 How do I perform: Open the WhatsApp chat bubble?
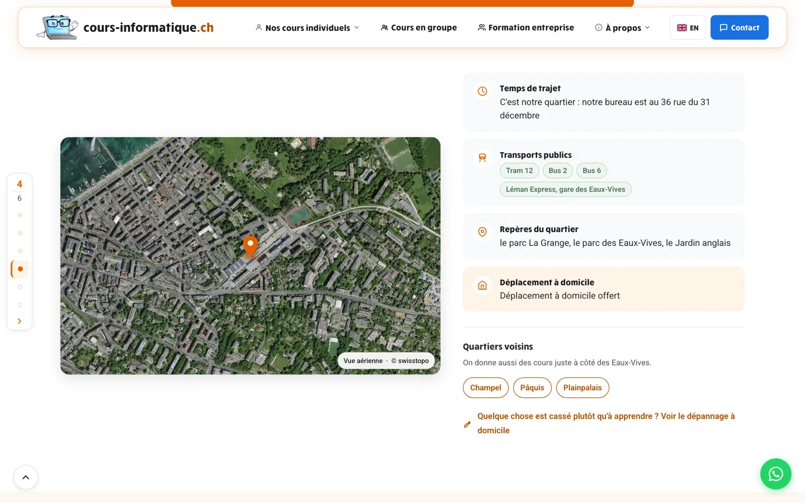click(x=776, y=474)
